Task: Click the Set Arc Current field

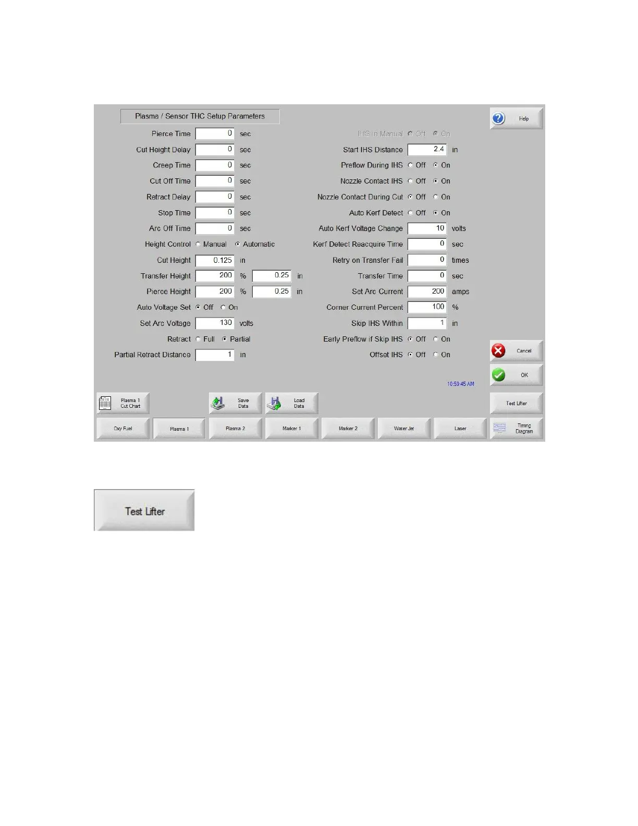Action: (427, 291)
